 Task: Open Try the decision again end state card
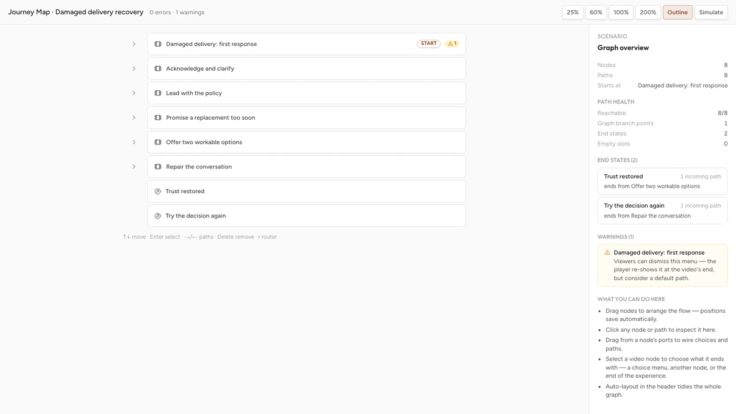click(662, 210)
